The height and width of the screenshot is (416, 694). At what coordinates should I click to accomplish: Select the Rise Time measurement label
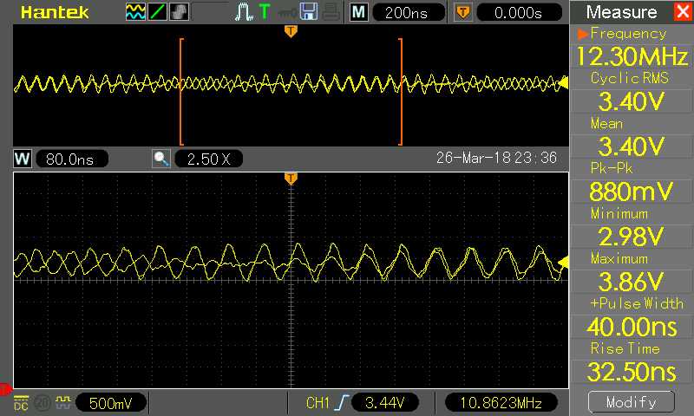pos(625,348)
